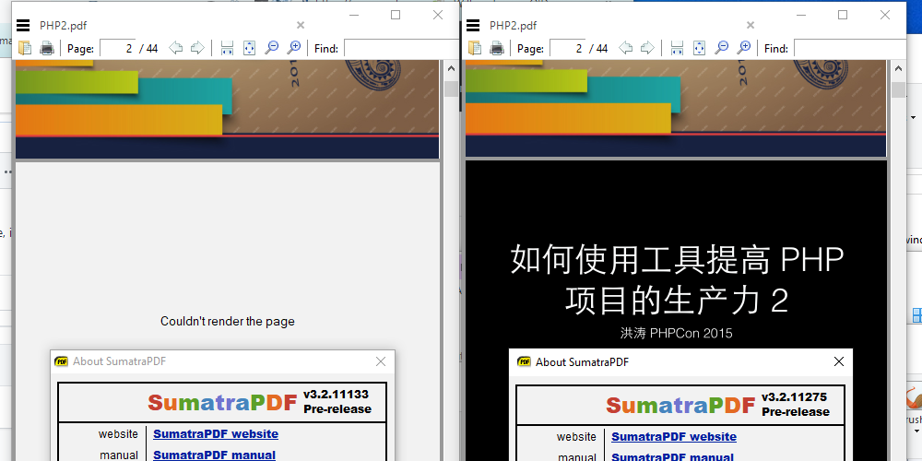Screen dimensions: 922x461
Task: Click scrollbar thumb in right window
Action: point(898,89)
